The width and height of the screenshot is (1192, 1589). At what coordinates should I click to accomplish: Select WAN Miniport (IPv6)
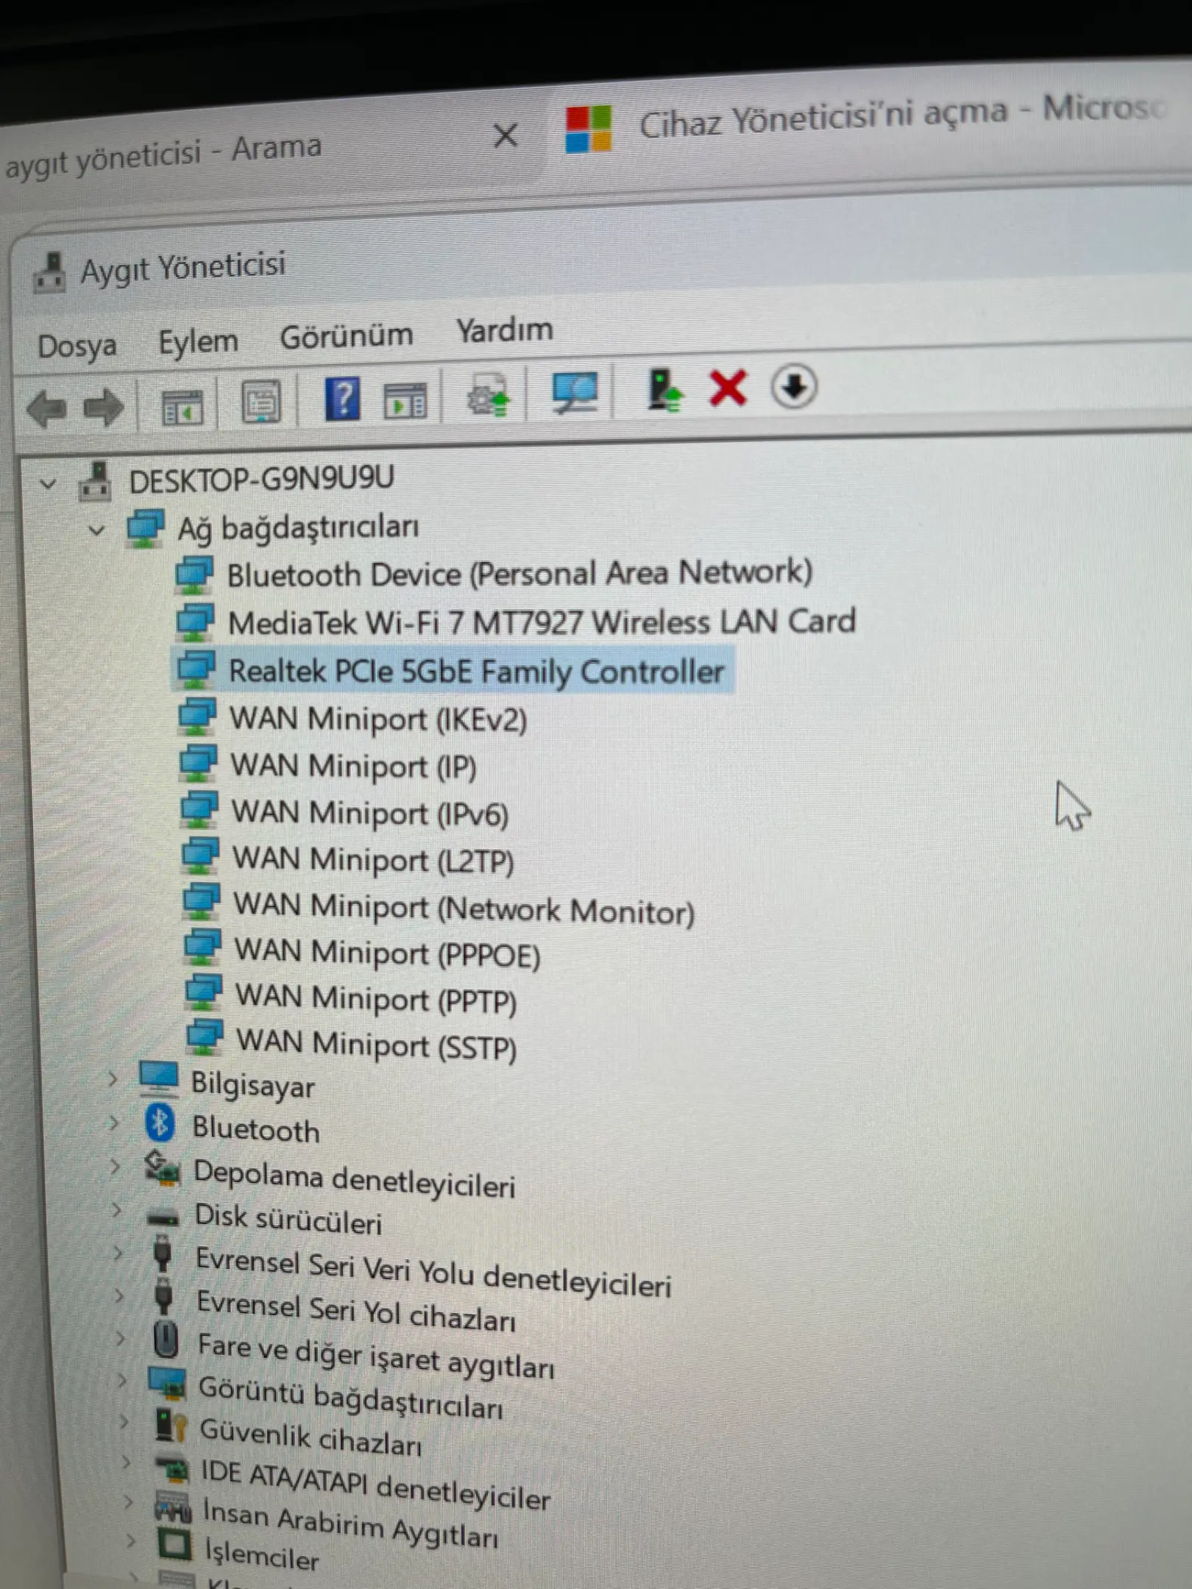370,814
